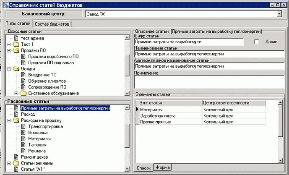Collapse the 'Продажи ПО' node

coord(9,50)
